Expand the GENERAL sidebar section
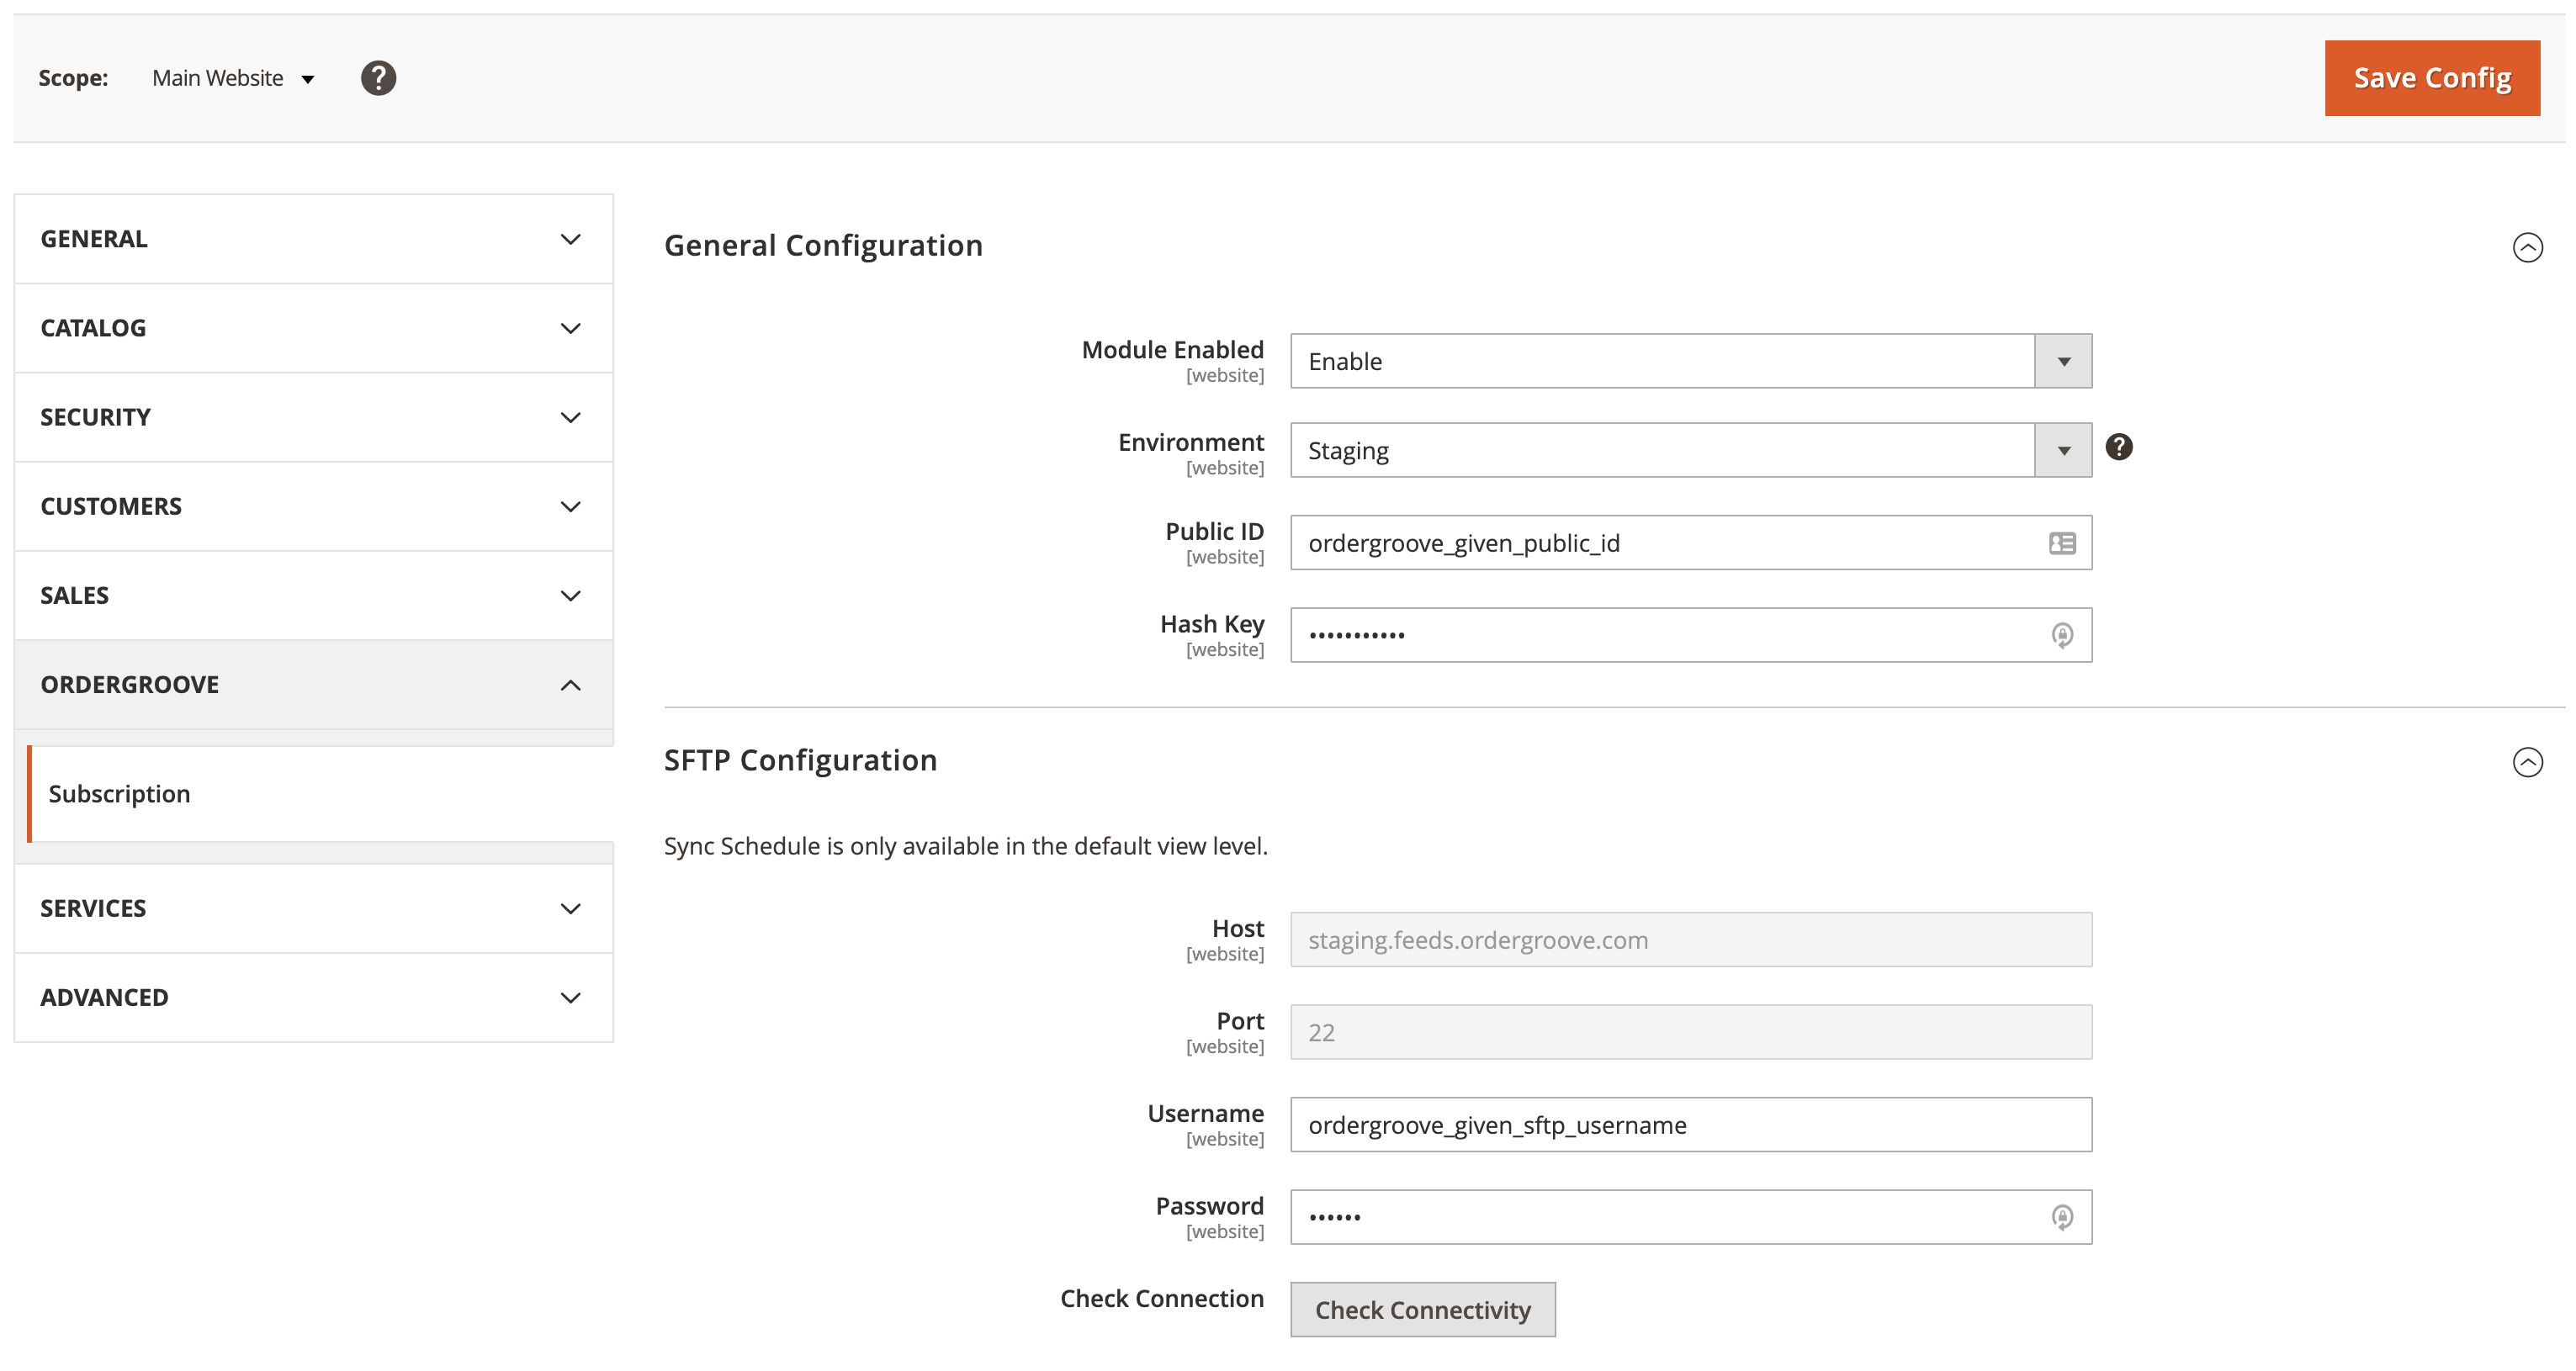 tap(313, 239)
